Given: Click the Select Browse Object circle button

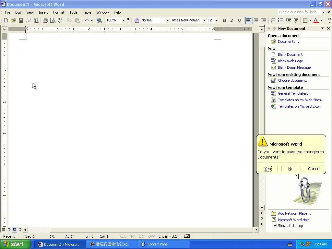Looking at the screenshot, I should tap(262, 219).
